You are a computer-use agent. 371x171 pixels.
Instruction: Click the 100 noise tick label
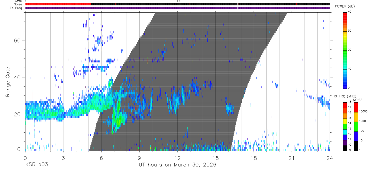362,131
